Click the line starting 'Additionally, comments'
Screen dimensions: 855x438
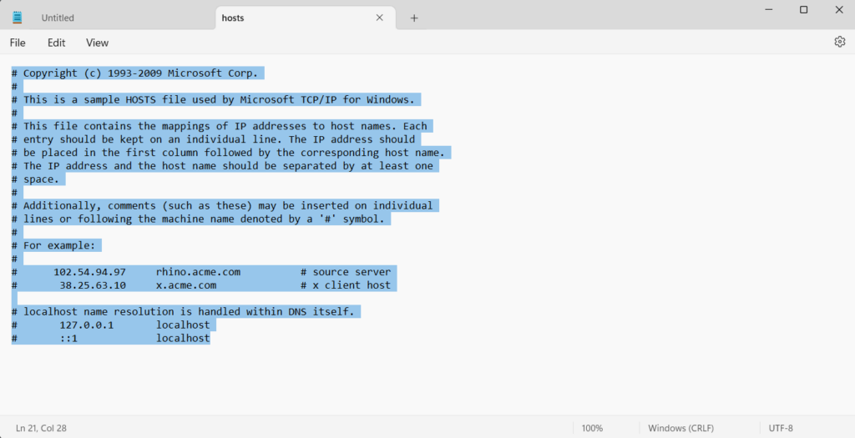point(222,205)
